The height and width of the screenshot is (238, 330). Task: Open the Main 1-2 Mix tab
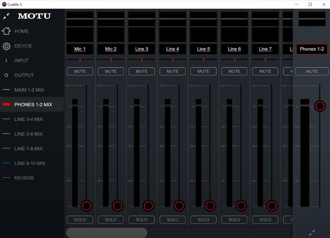click(29, 90)
